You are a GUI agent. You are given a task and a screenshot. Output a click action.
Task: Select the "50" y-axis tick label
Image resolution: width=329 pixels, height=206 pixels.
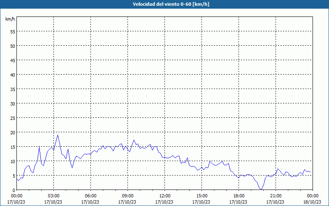(x=13, y=46)
